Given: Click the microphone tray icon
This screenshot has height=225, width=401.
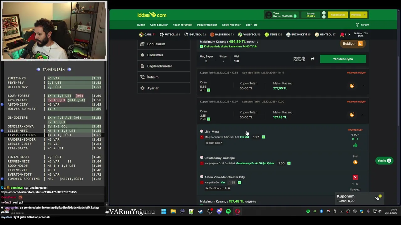Looking at the screenshot, I should (x=368, y=212).
